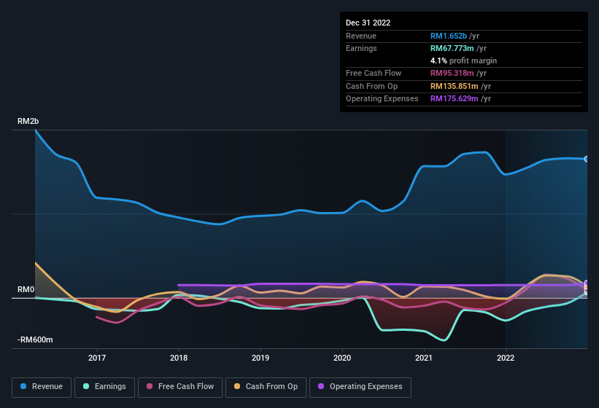This screenshot has height=408, width=599.
Task: Click the -RM600m y-axis label
Action: pos(35,340)
